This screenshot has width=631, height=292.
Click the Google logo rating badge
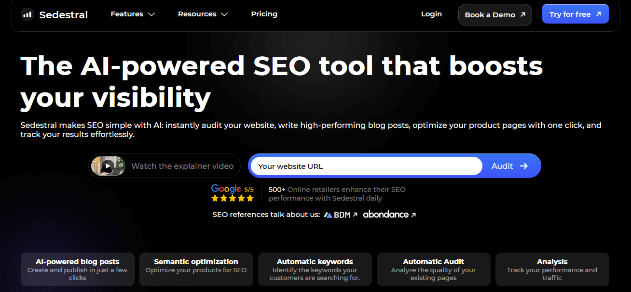[226, 189]
